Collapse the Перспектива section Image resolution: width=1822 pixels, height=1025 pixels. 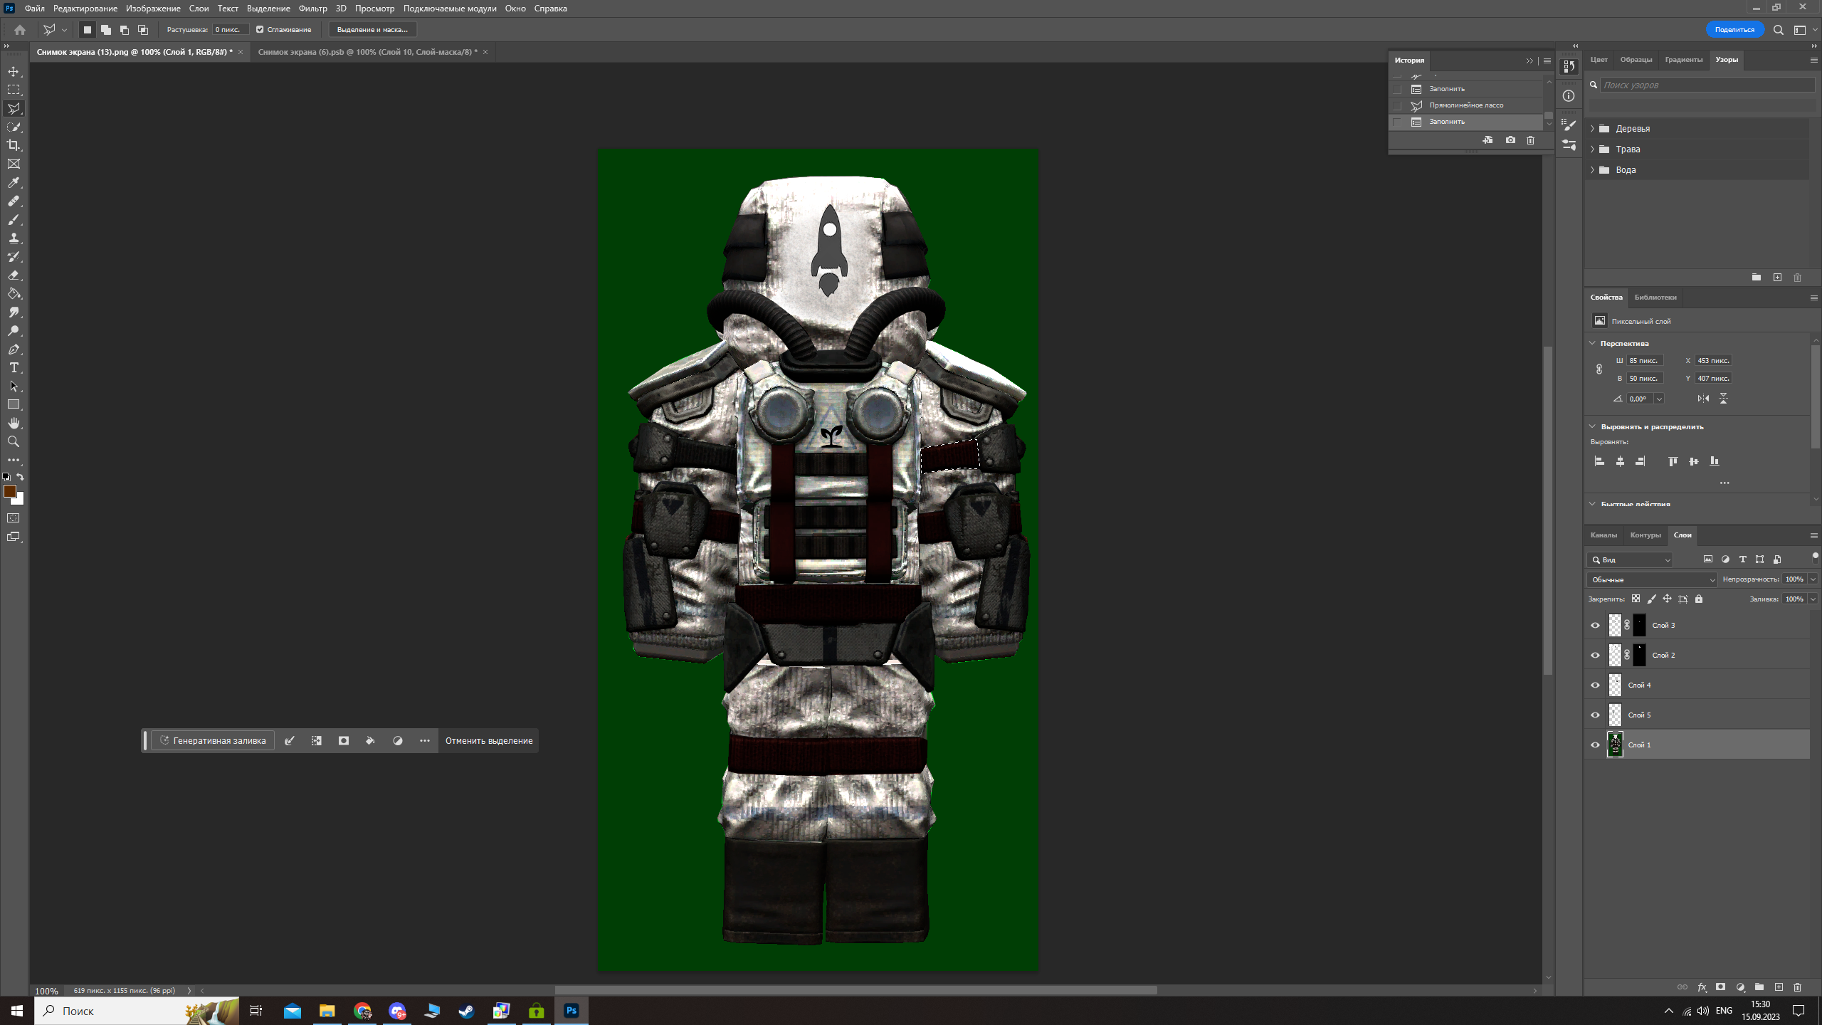(1592, 343)
